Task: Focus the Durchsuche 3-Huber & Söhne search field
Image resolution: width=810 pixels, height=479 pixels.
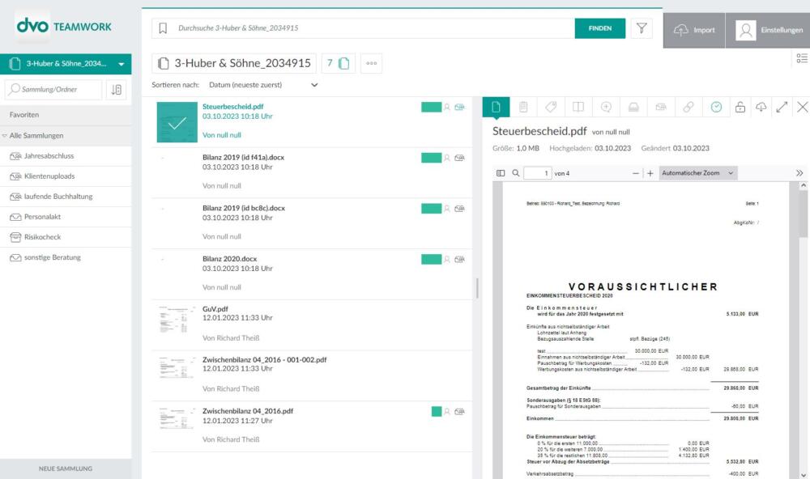Action: (x=373, y=28)
